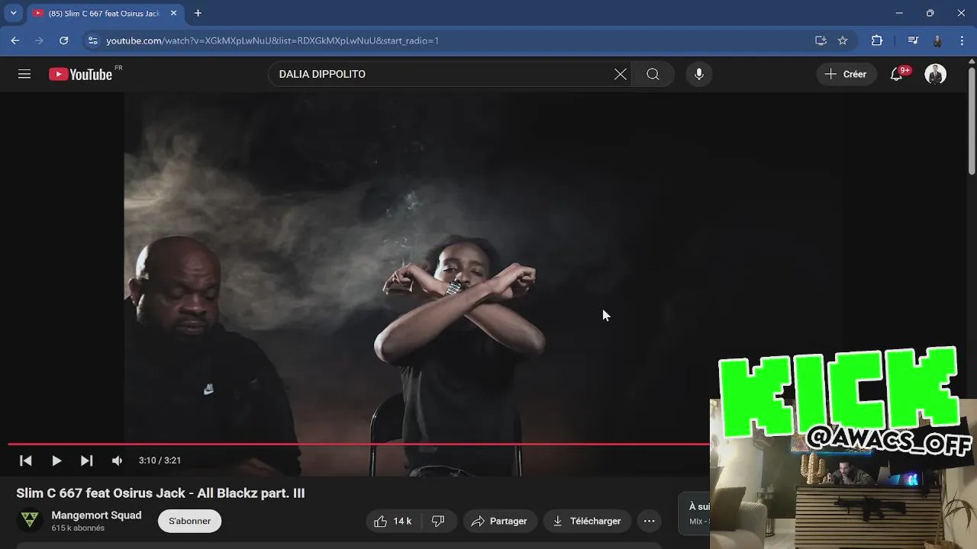Dislike the video
The image size is (977, 549).
coord(439,521)
